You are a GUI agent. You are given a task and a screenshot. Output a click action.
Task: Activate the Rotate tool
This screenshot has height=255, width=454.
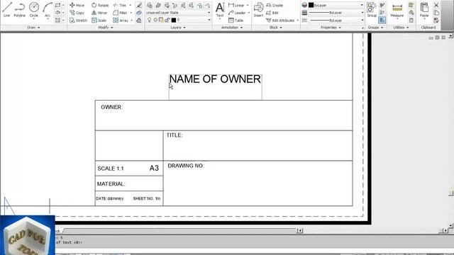[x=100, y=5]
